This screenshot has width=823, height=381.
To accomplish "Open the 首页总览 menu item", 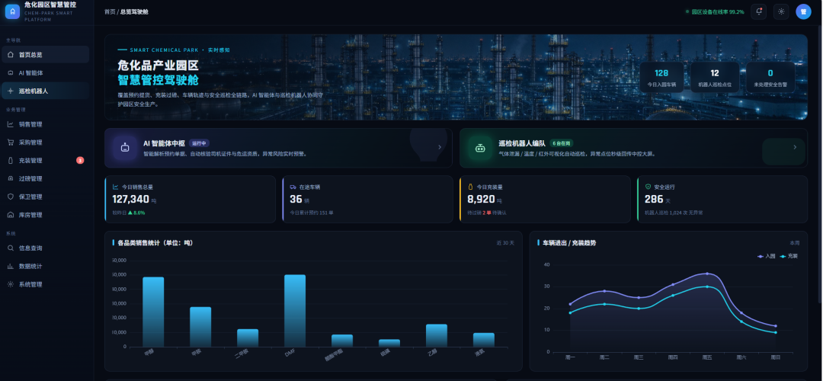I will point(45,55).
